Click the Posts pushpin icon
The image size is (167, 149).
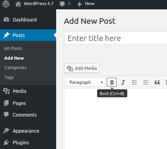pos(6,35)
